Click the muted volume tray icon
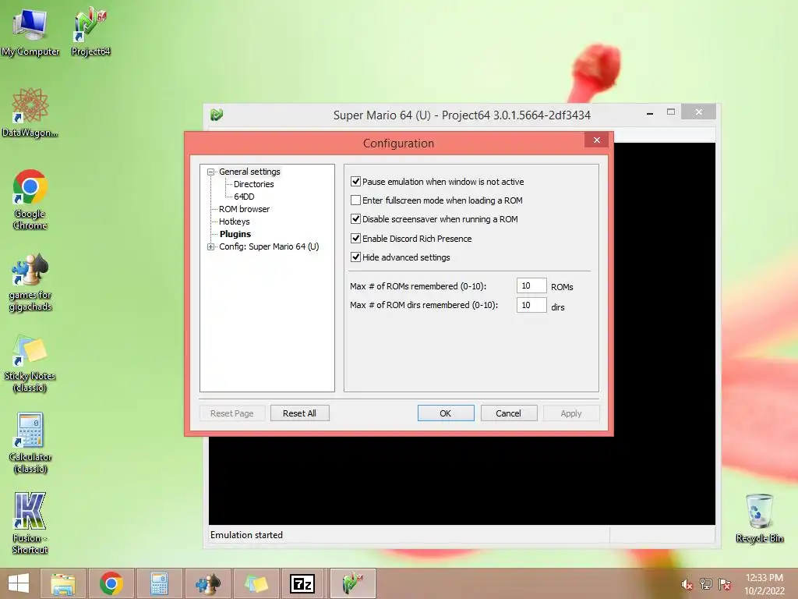 tap(687, 584)
